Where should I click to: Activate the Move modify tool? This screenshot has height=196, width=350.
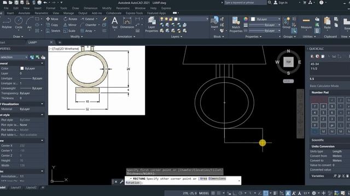(52, 19)
